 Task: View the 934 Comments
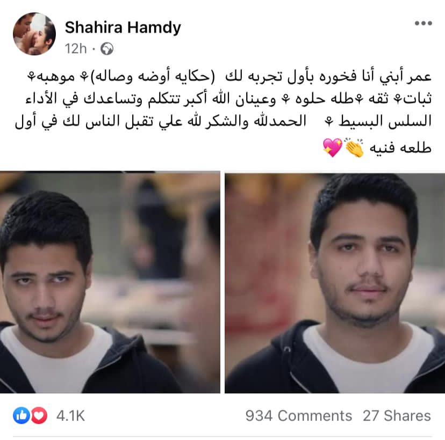pos(299,416)
